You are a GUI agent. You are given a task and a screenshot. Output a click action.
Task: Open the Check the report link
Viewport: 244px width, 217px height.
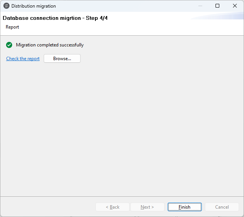[23, 59]
